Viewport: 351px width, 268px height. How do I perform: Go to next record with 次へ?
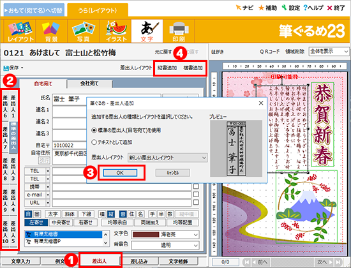[324, 262]
